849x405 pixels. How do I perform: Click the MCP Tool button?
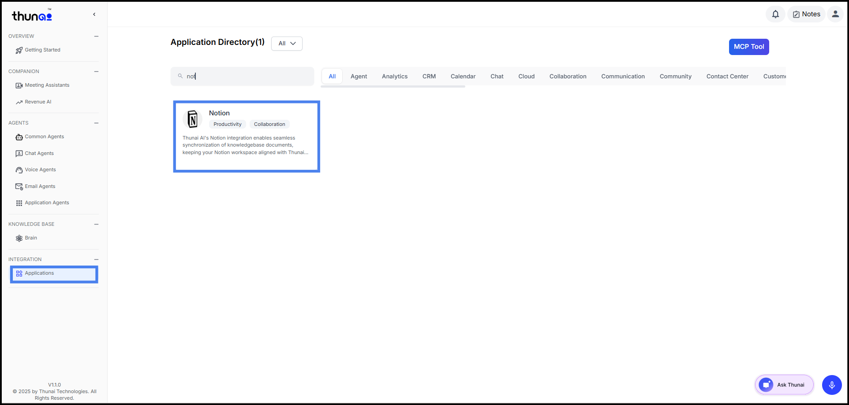coord(749,47)
